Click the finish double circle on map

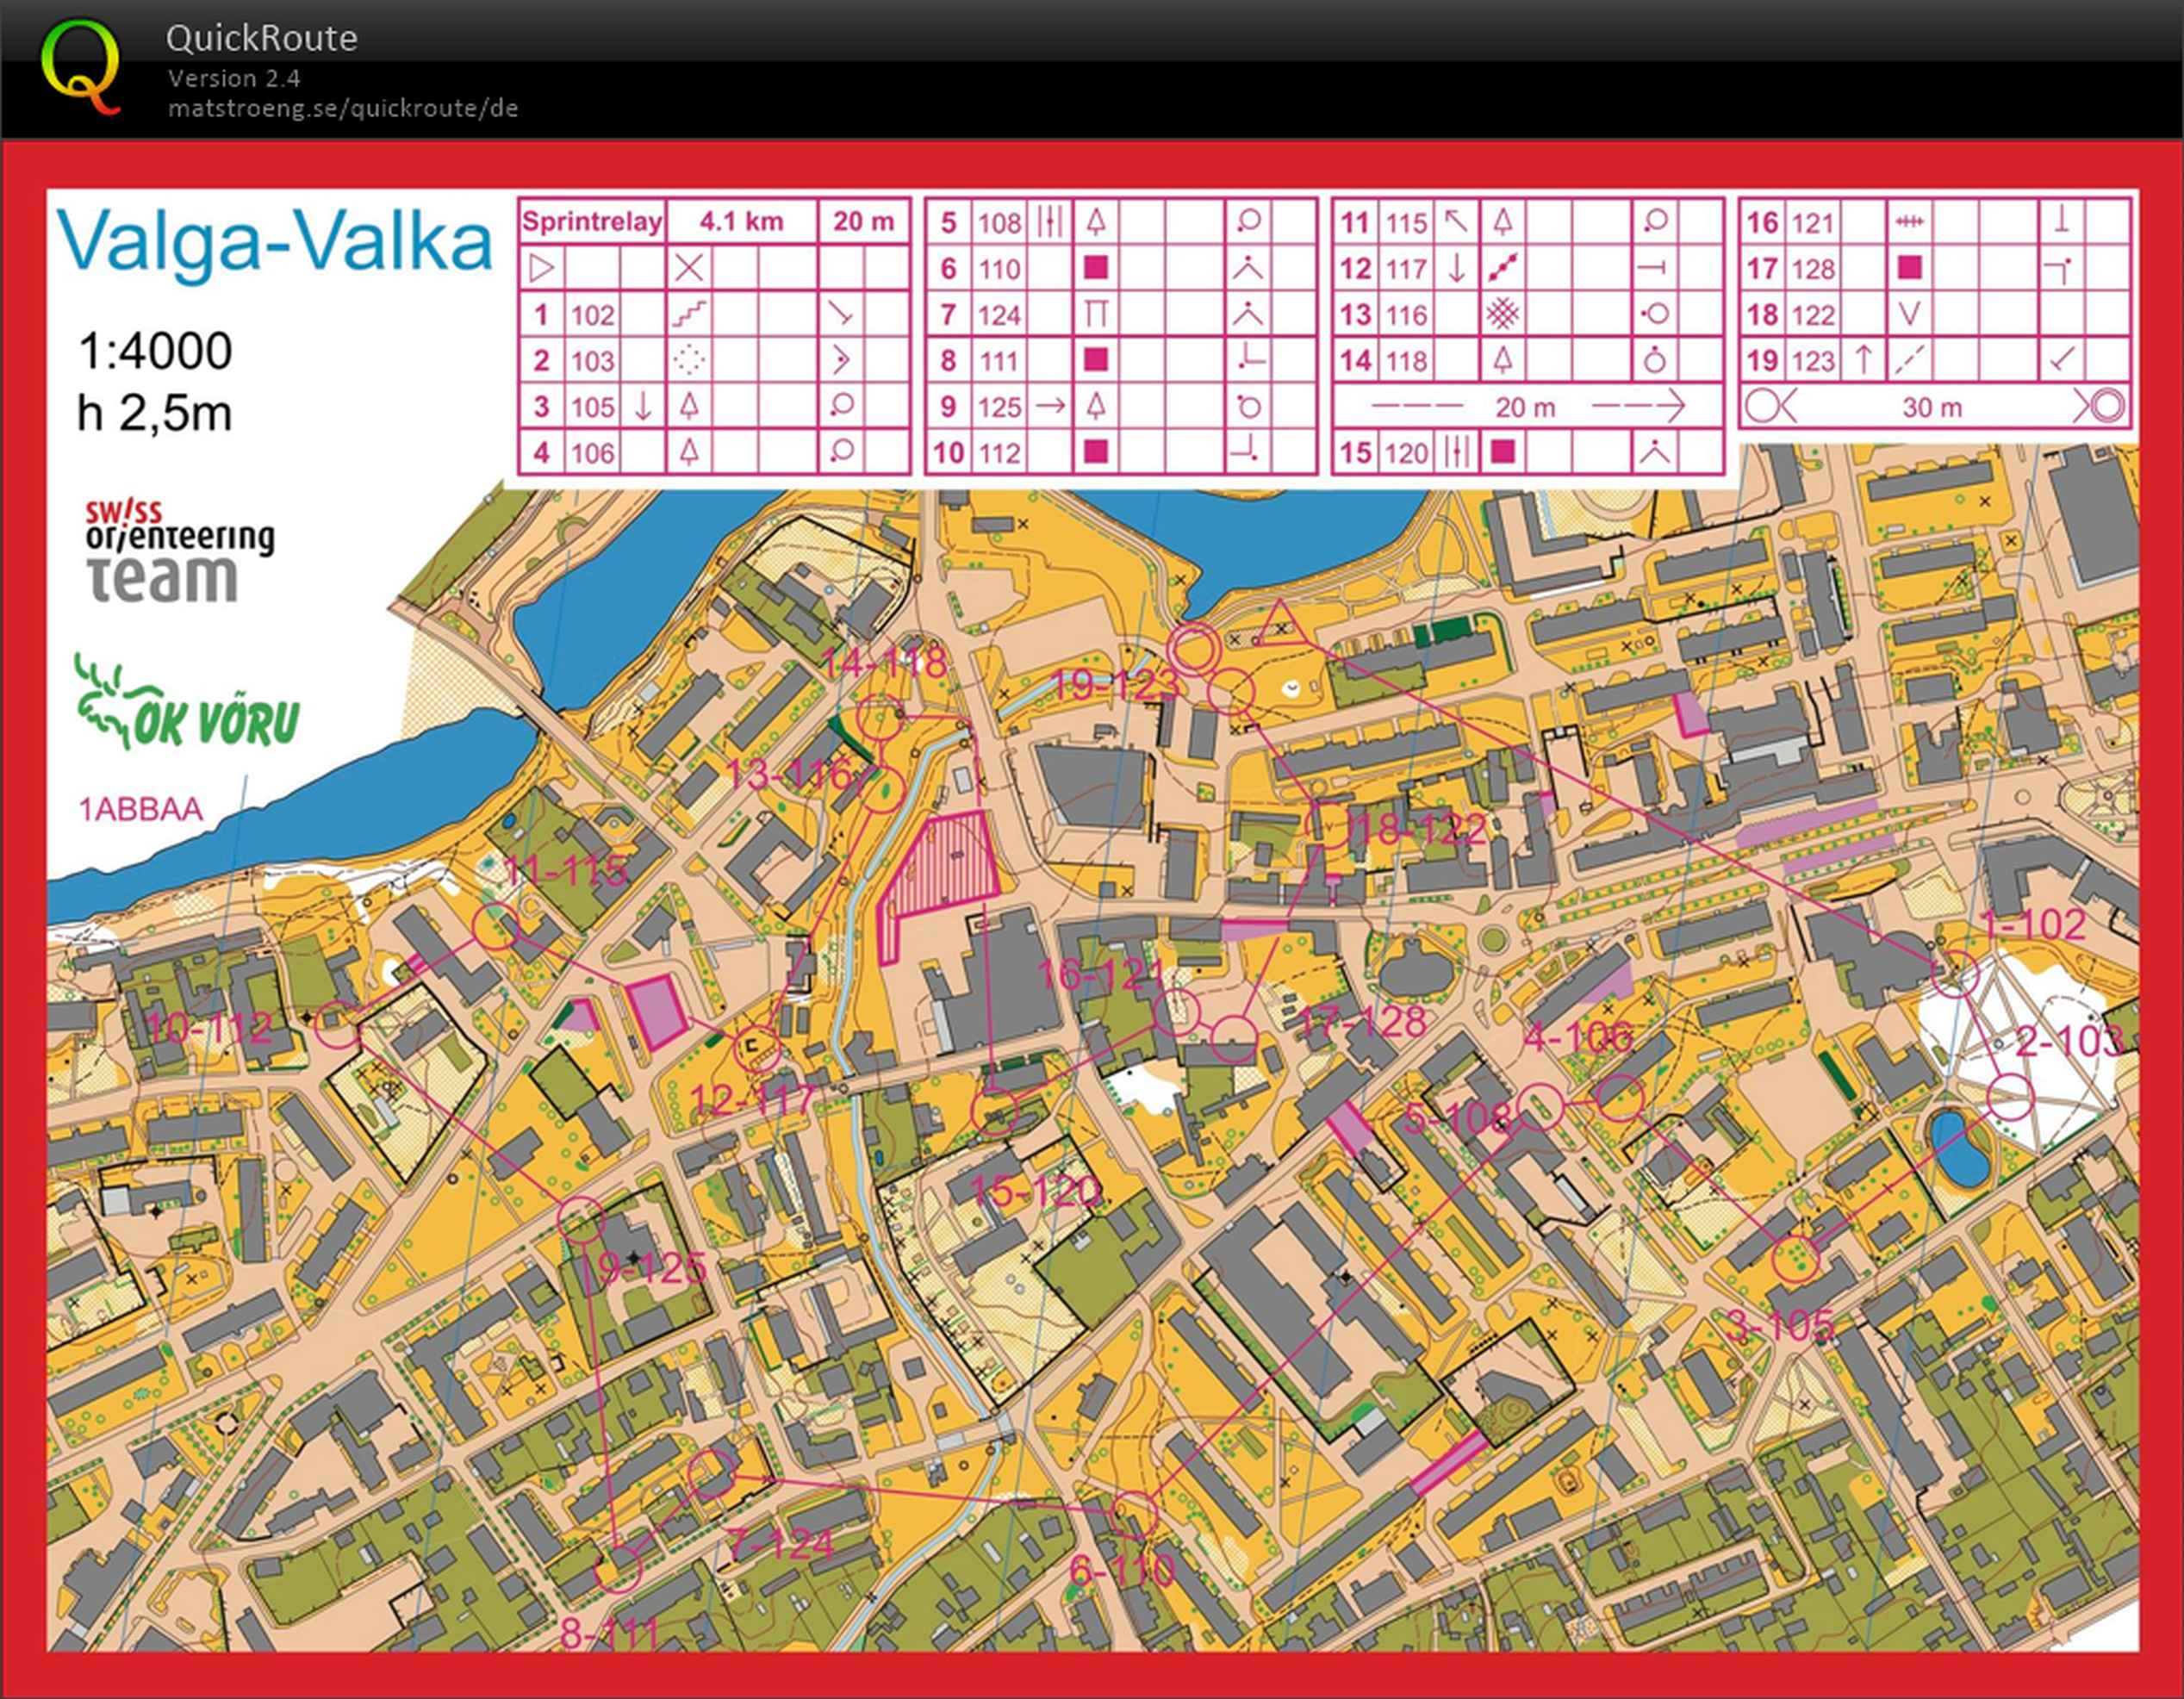pos(1194,648)
